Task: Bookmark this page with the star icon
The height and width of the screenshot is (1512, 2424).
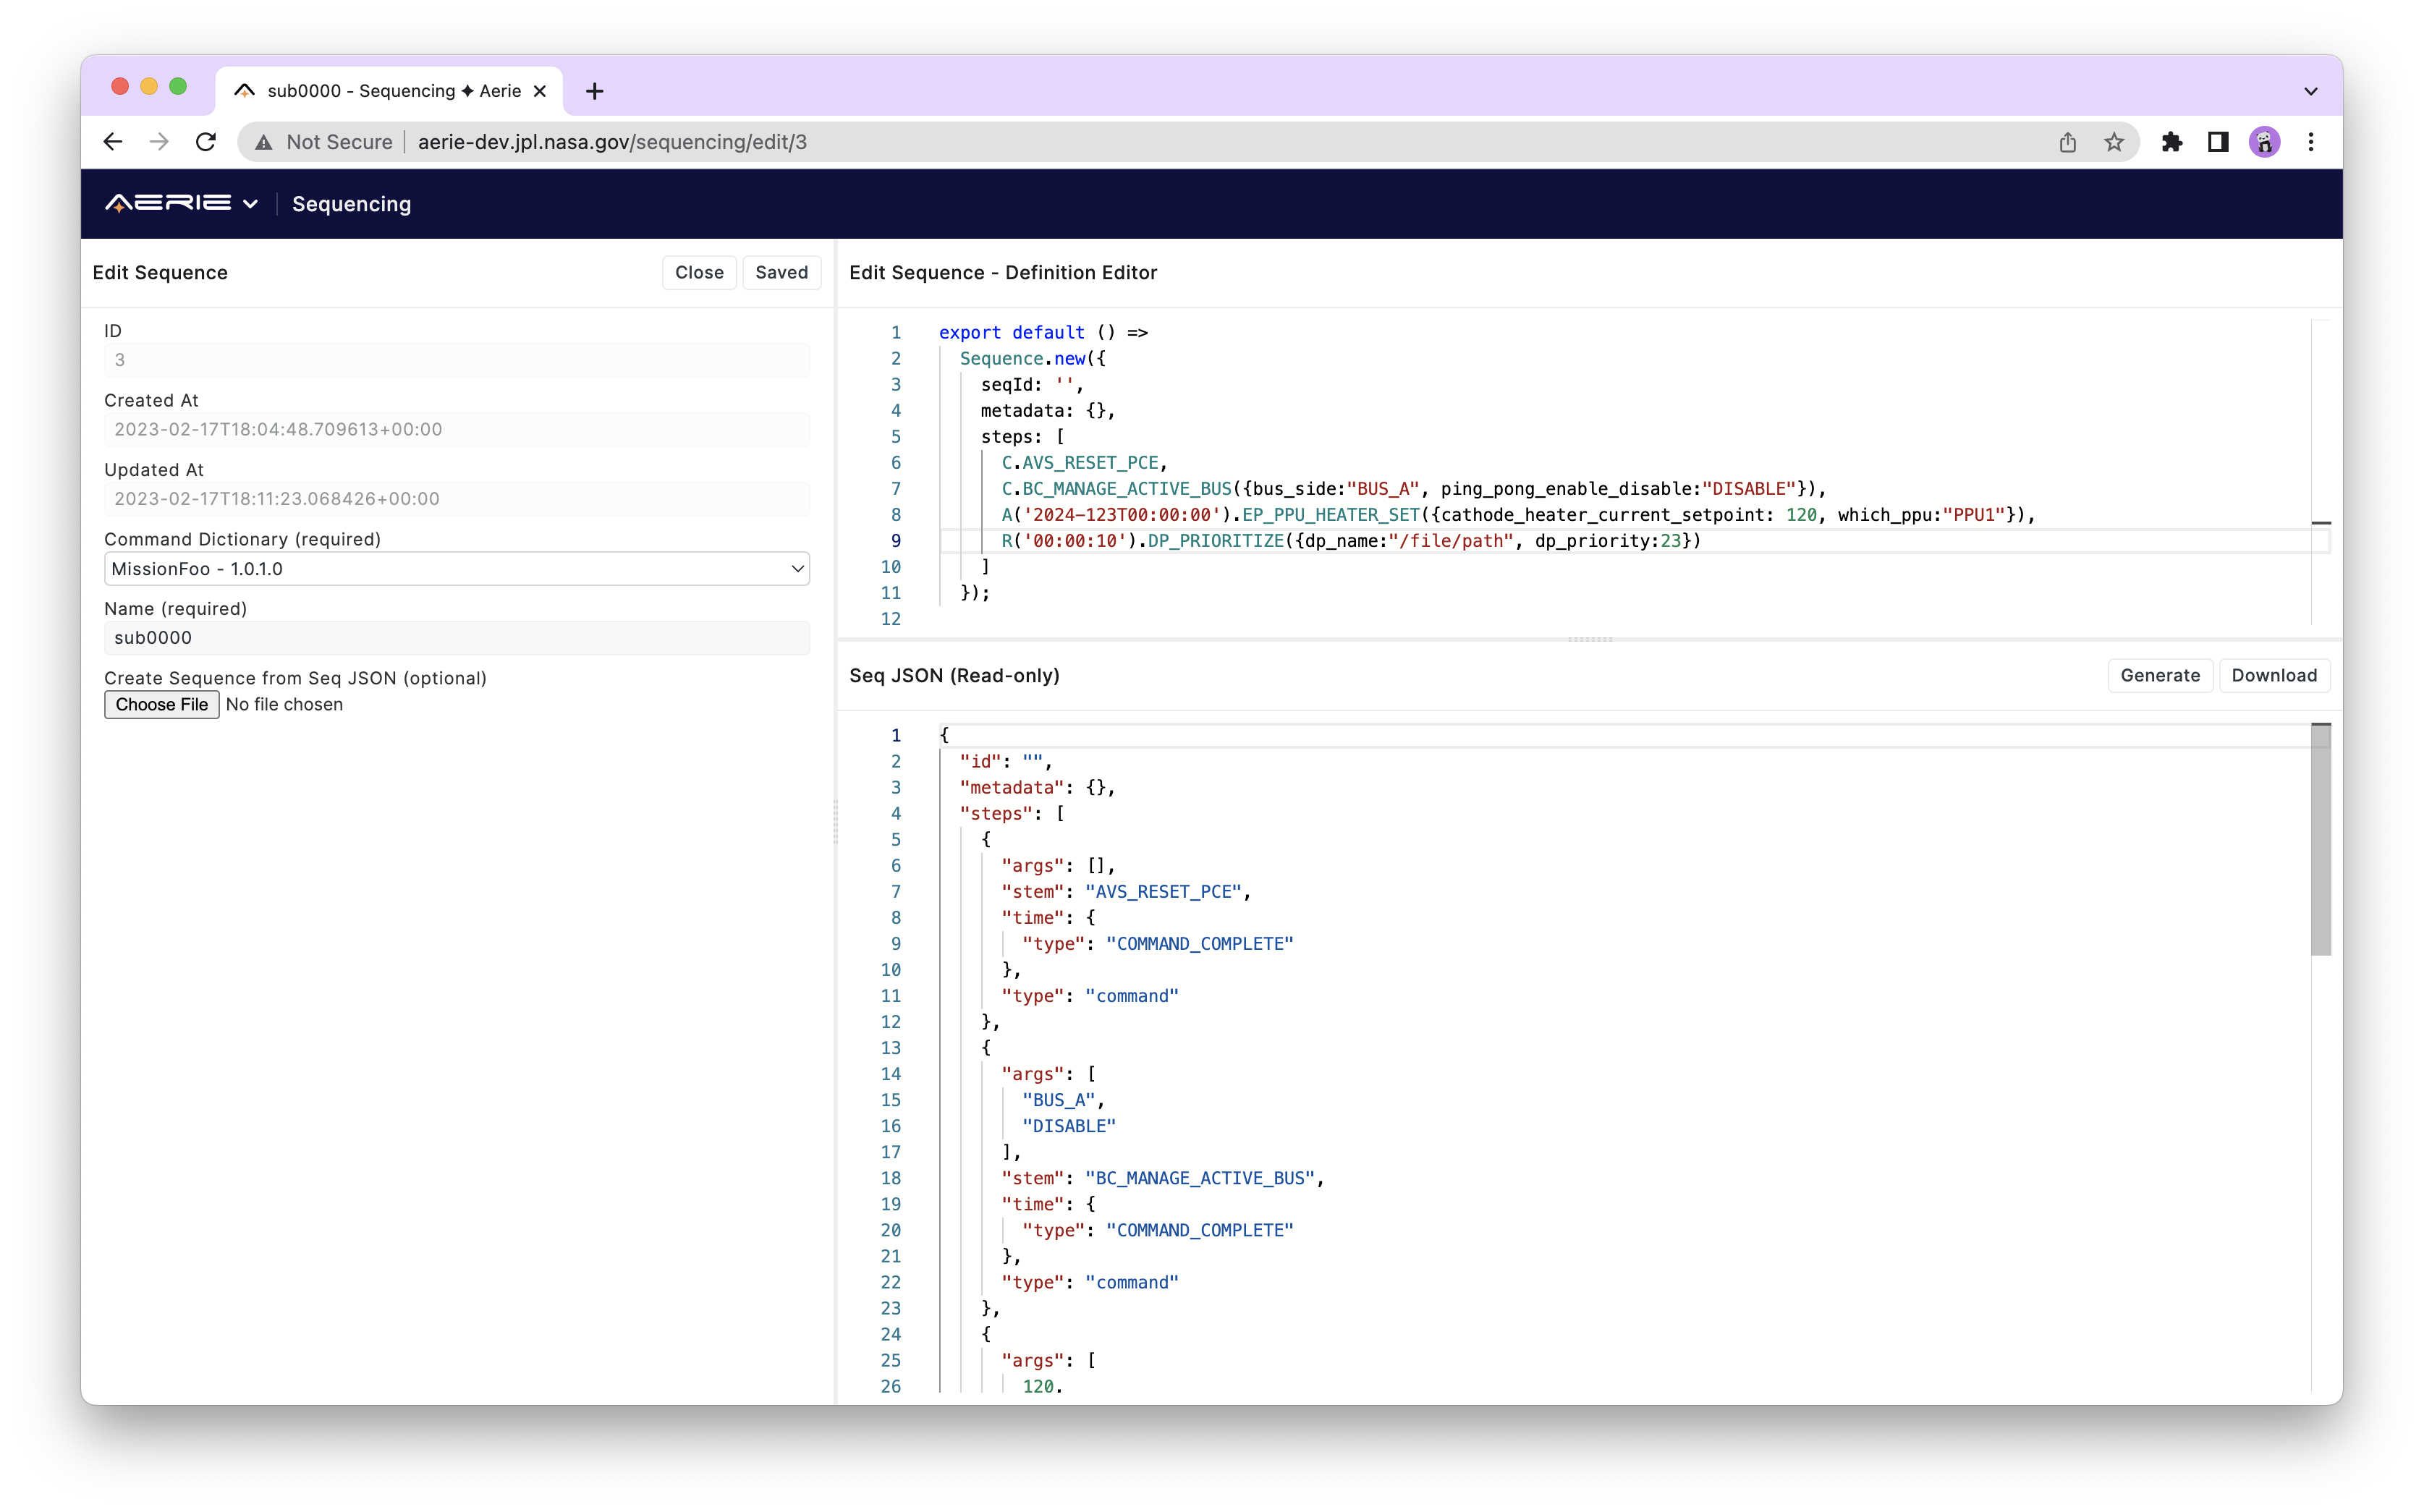Action: coord(2113,141)
